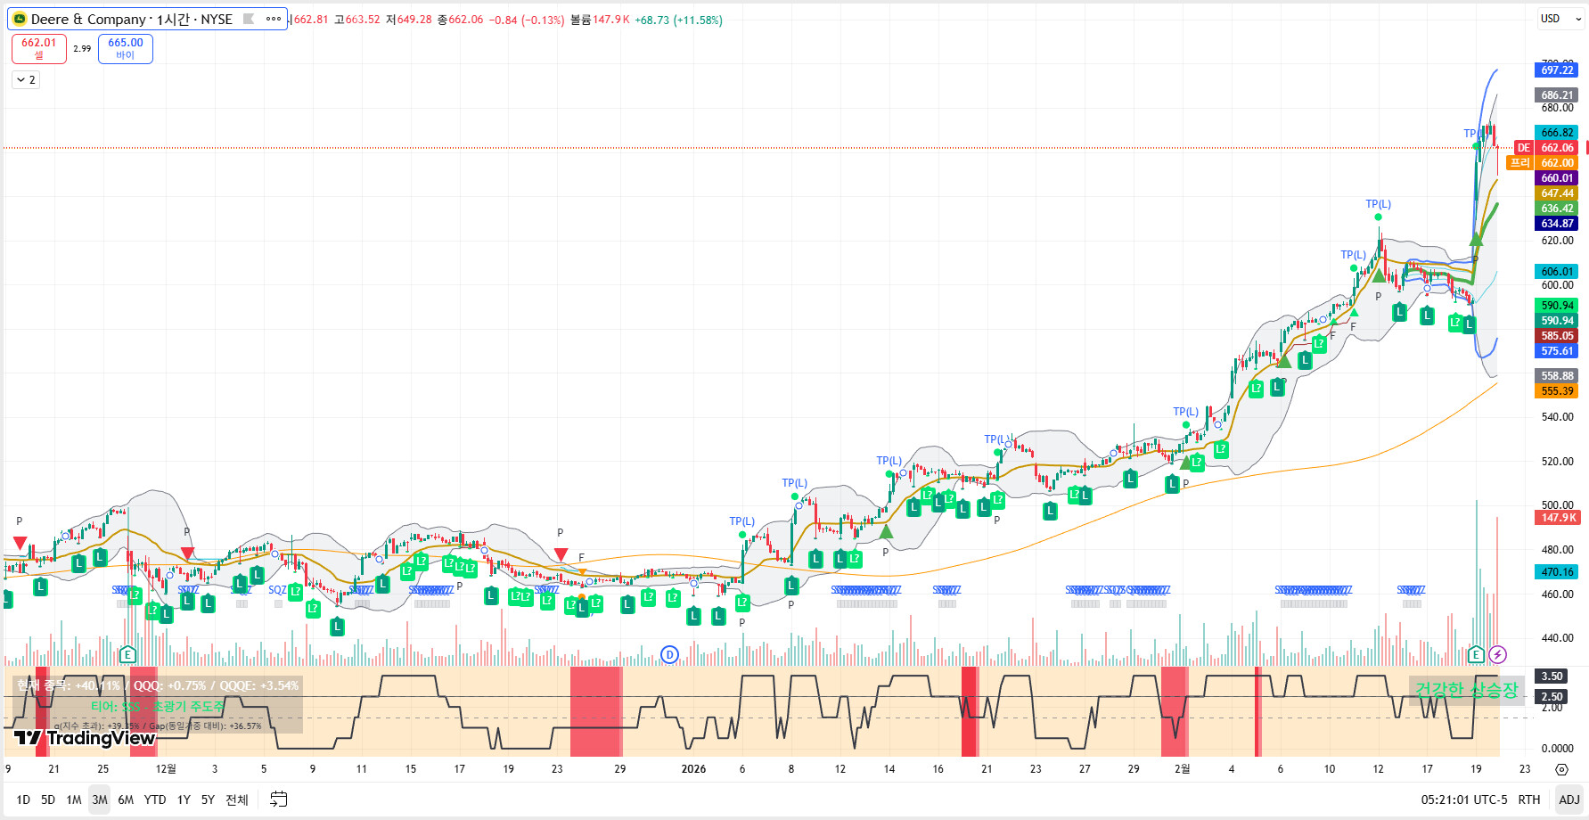The height and width of the screenshot is (820, 1589).
Task: Select the 6M range tab
Action: click(x=126, y=799)
